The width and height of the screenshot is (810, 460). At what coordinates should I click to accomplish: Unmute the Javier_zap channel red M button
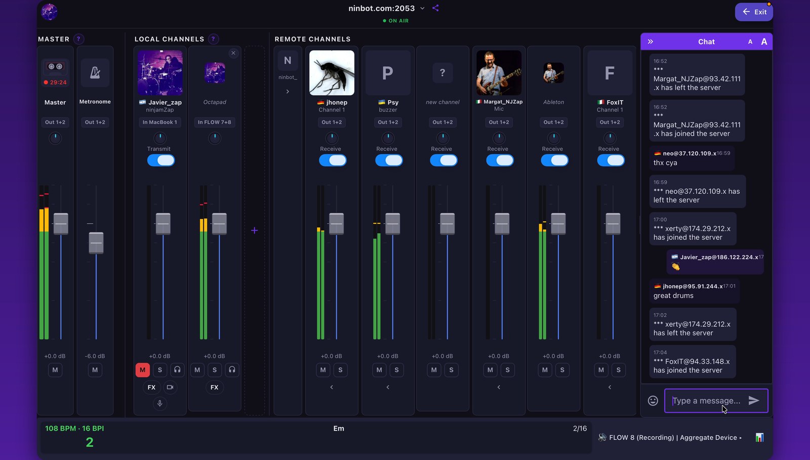142,370
